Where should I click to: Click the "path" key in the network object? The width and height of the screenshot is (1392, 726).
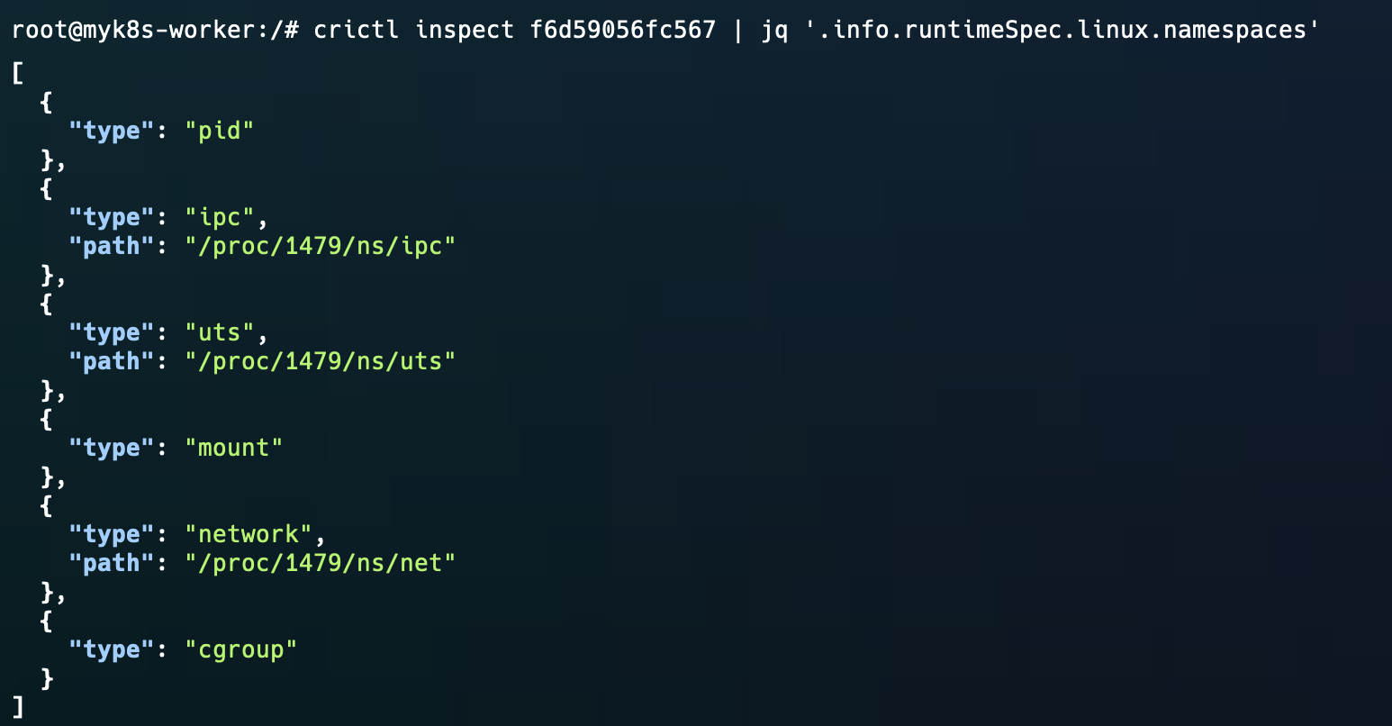click(x=112, y=563)
